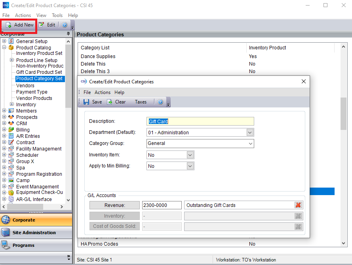Click the Camp picture icon in the tree

tap(11, 180)
